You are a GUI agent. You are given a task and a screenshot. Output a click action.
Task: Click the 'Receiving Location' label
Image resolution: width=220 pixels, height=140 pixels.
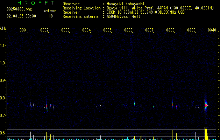point(81,8)
